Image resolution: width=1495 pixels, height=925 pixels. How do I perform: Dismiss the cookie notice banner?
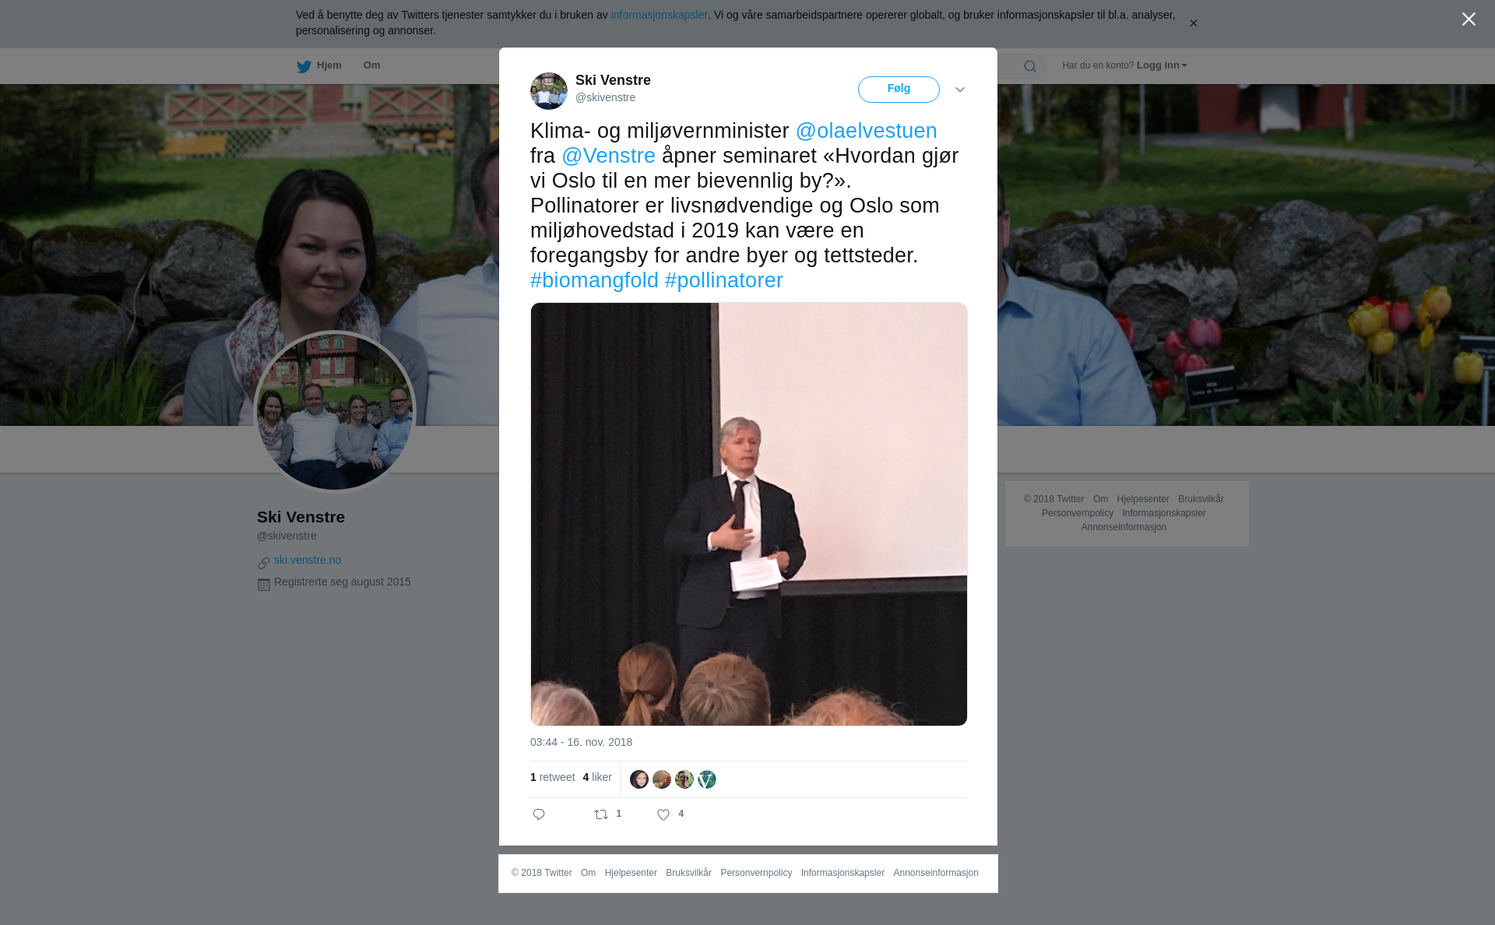click(x=1193, y=23)
